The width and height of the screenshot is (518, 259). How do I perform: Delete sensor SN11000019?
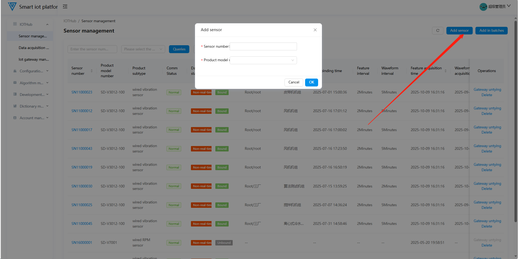point(487,170)
